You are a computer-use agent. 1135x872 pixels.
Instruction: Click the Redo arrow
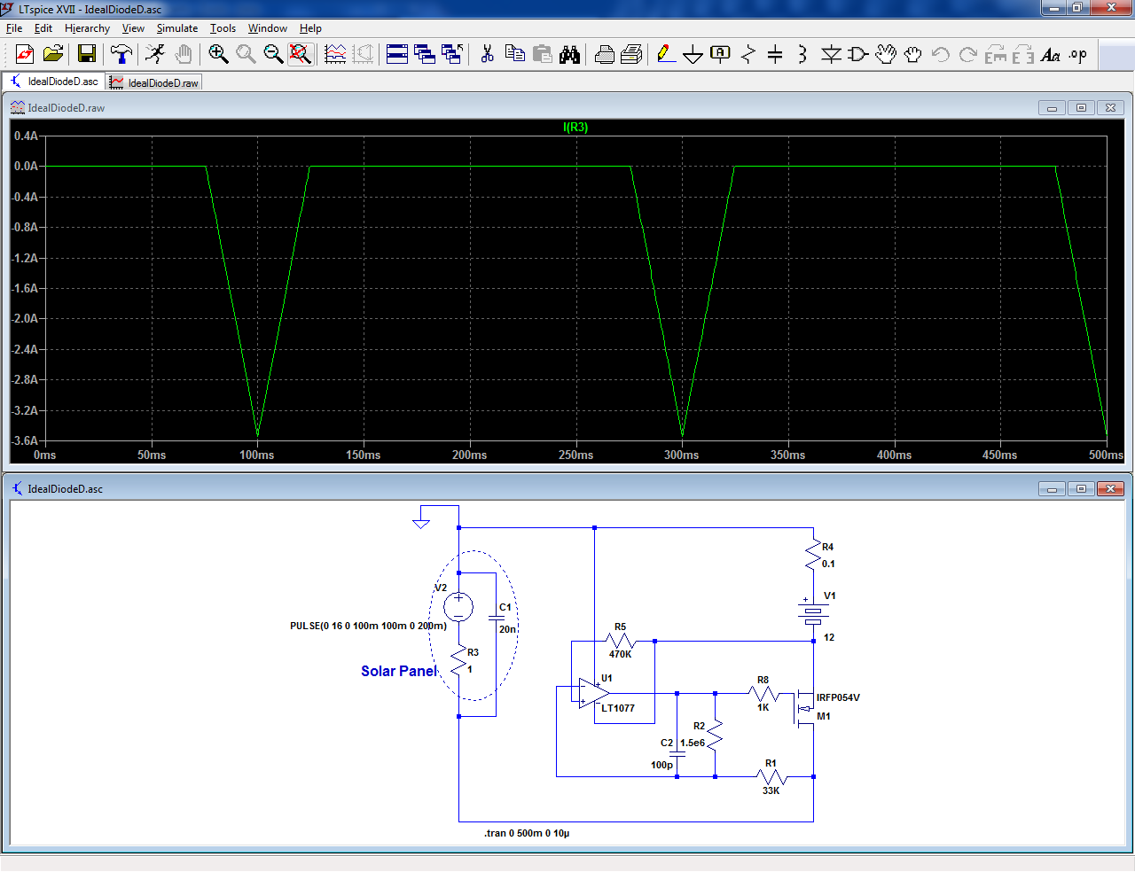(968, 55)
